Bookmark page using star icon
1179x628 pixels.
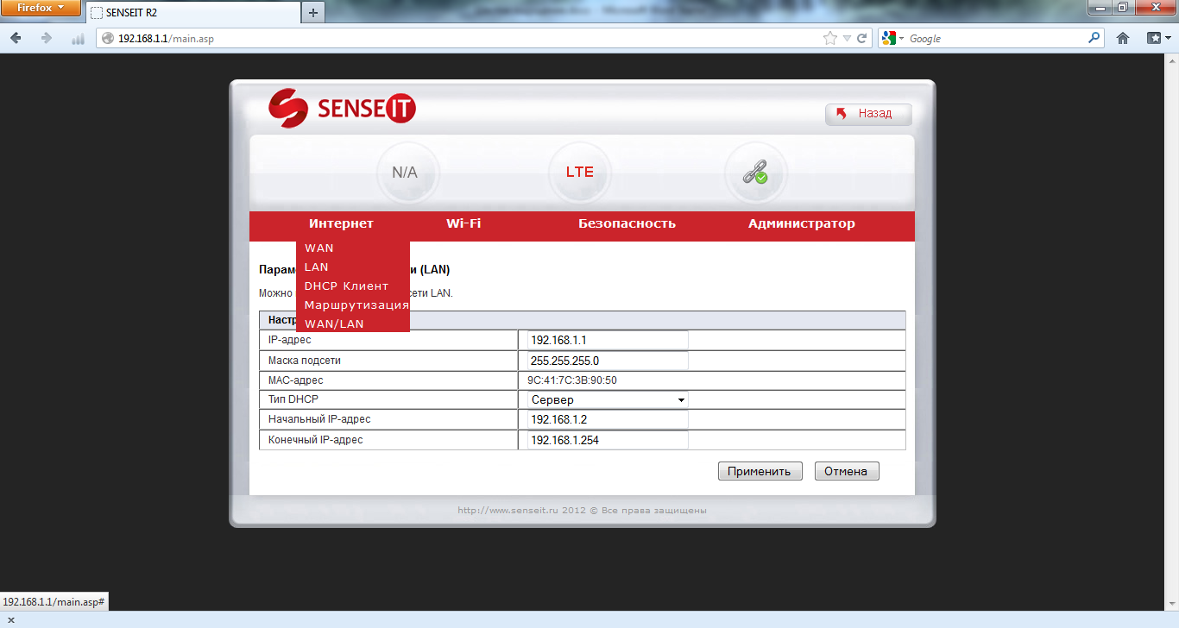tap(829, 38)
